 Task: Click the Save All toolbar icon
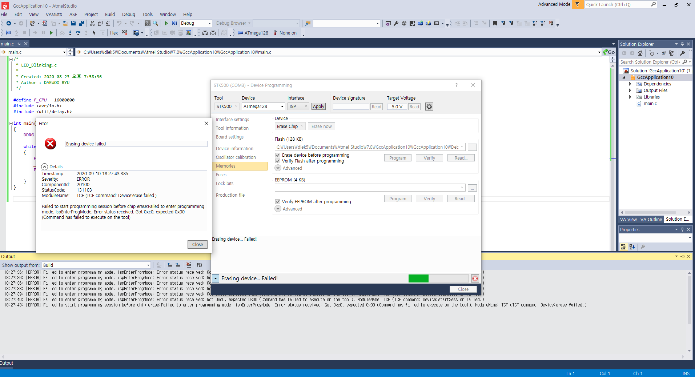click(81, 23)
